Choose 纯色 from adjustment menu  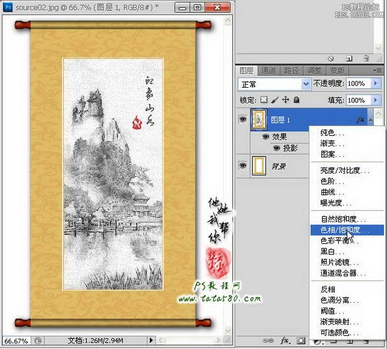tap(347, 133)
